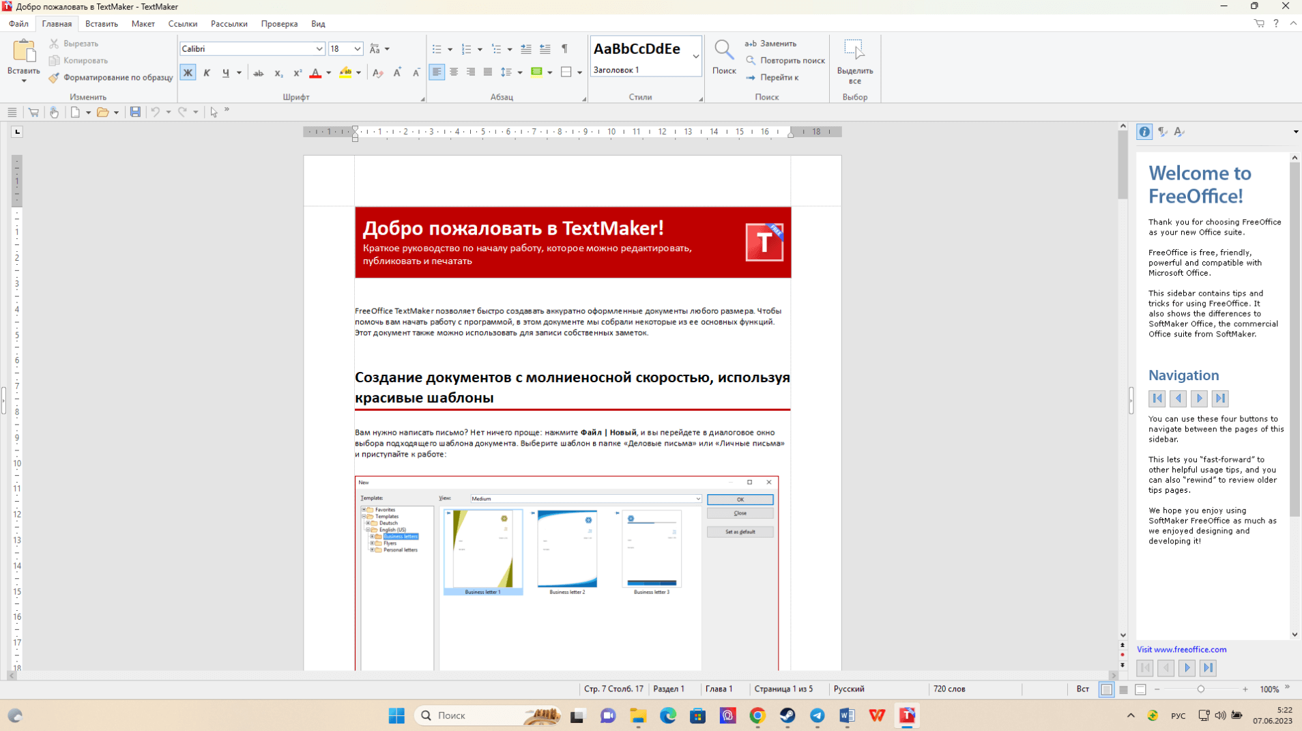Click the Search magnifier icon

pos(723,51)
